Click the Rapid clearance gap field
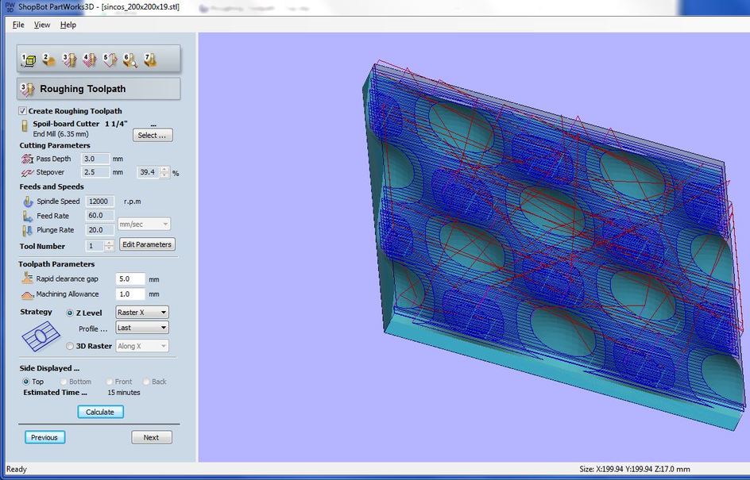Screen dimensions: 750x480 tap(130, 278)
